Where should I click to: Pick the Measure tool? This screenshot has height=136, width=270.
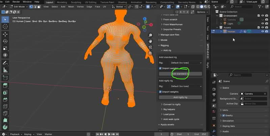(5, 70)
